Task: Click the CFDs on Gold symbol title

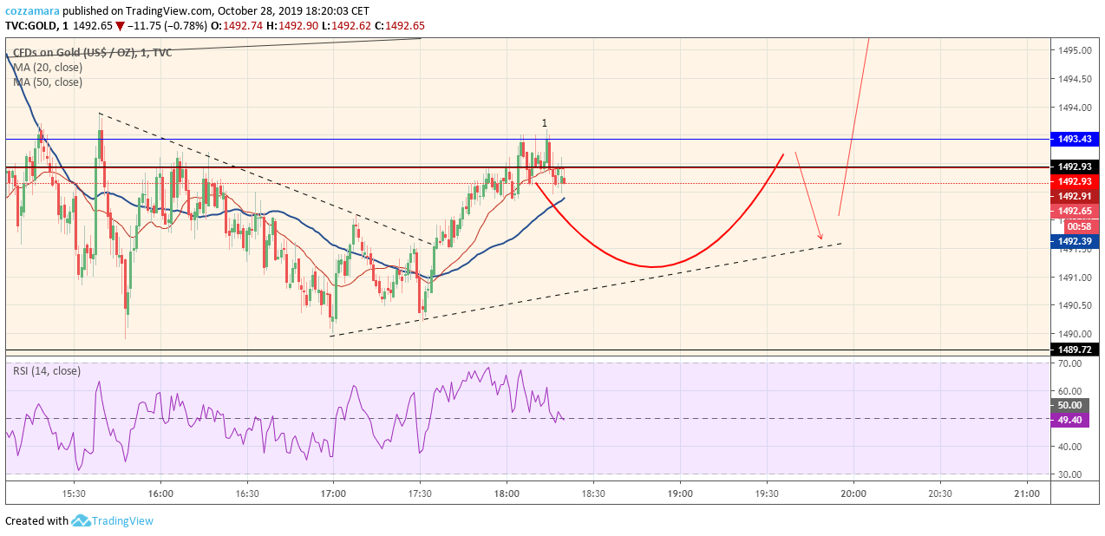Action: click(x=92, y=53)
